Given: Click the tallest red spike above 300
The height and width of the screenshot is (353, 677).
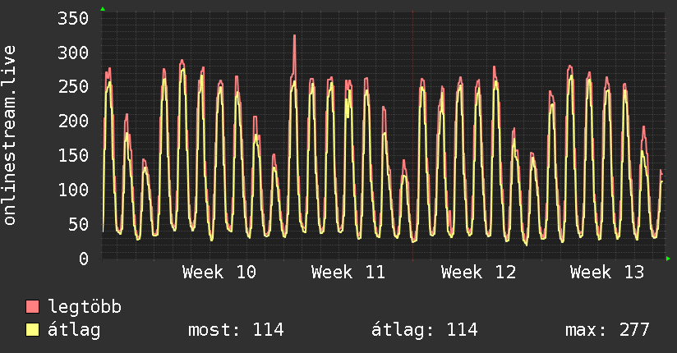Looking at the screenshot, I should (294, 37).
